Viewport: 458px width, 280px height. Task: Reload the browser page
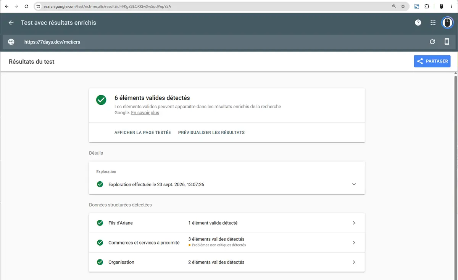click(x=26, y=6)
